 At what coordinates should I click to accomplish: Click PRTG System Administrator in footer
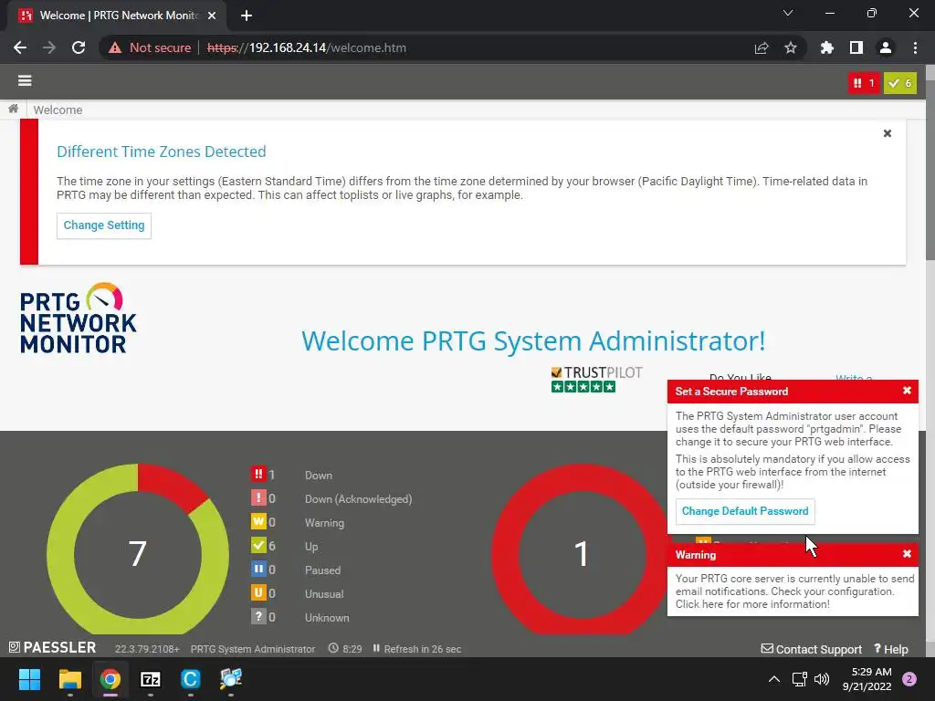253,649
